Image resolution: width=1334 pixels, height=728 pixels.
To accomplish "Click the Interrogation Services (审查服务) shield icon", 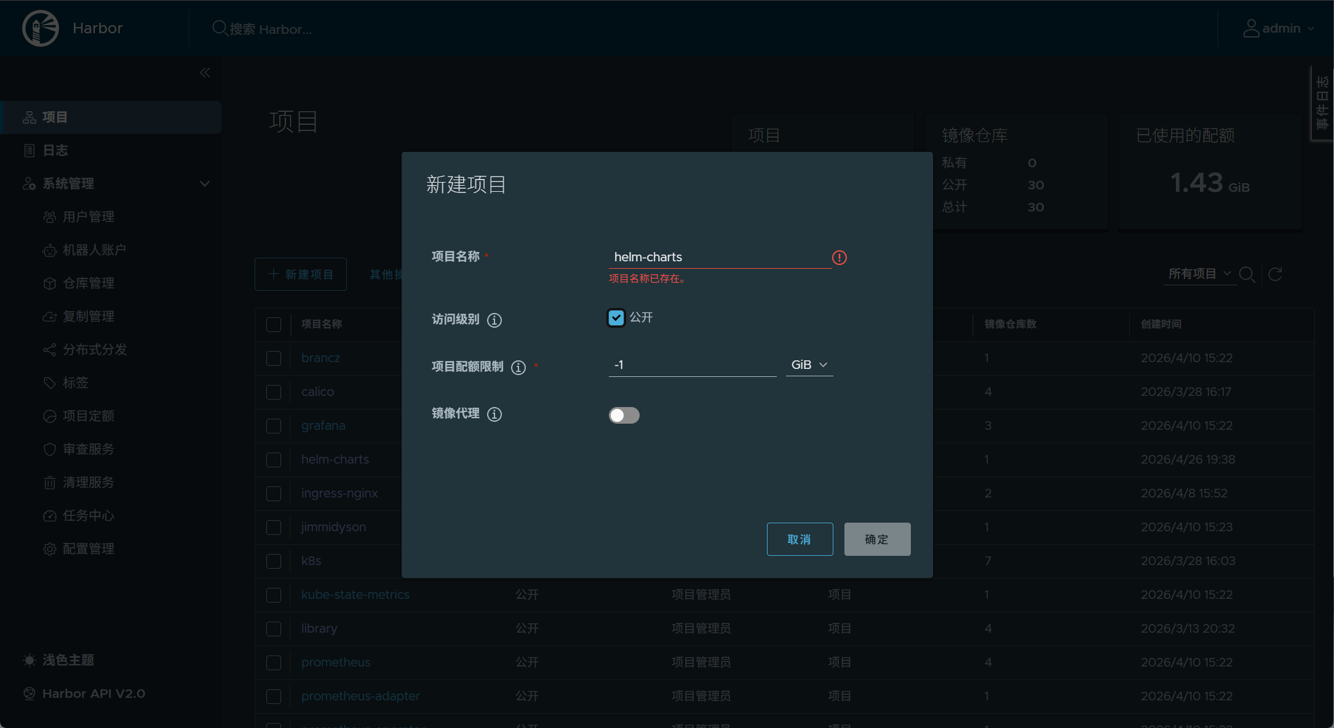I will click(50, 449).
